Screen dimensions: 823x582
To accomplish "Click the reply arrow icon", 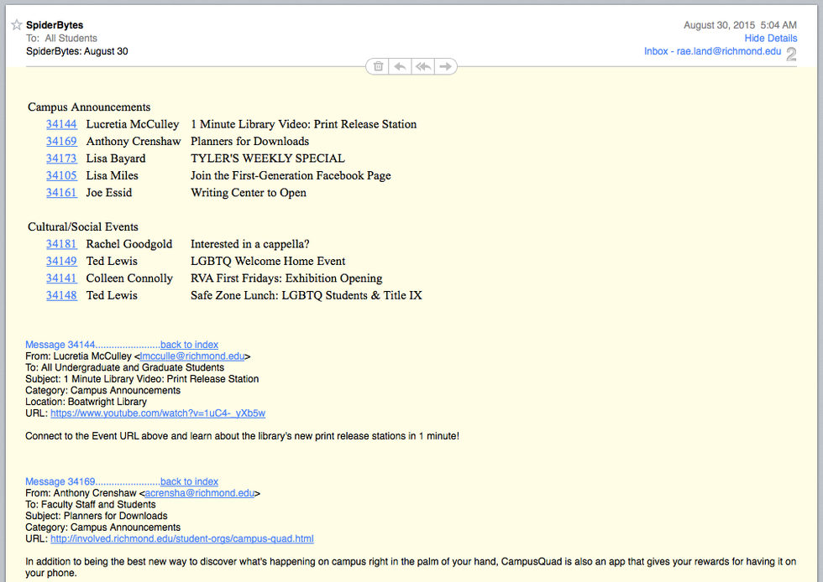I will 401,66.
